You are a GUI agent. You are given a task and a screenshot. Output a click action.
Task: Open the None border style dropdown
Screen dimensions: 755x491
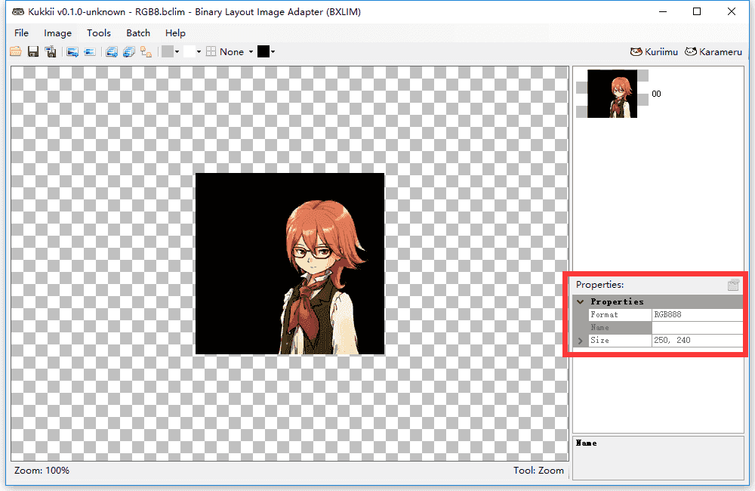pyautogui.click(x=236, y=51)
